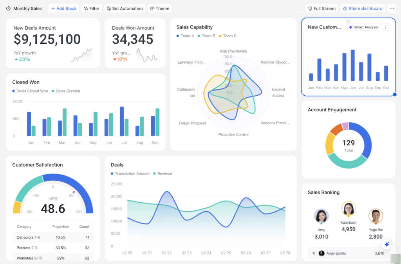Click the Smart Analysis sparkle icon
The width and height of the screenshot is (401, 264).
click(x=351, y=27)
